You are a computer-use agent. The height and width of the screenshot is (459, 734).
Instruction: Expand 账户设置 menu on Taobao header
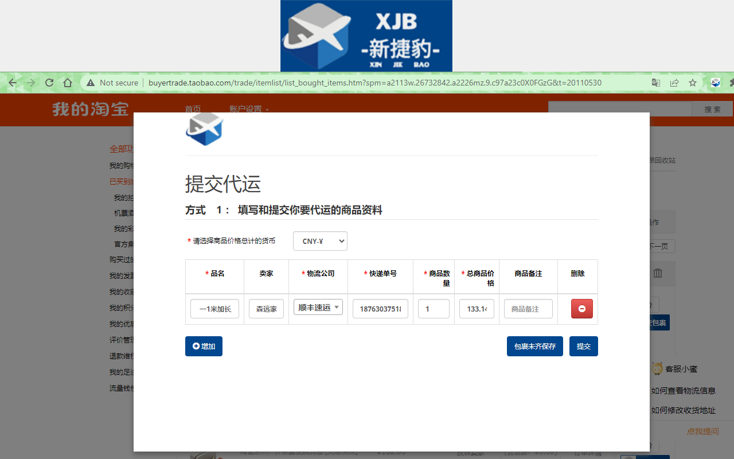click(x=249, y=109)
